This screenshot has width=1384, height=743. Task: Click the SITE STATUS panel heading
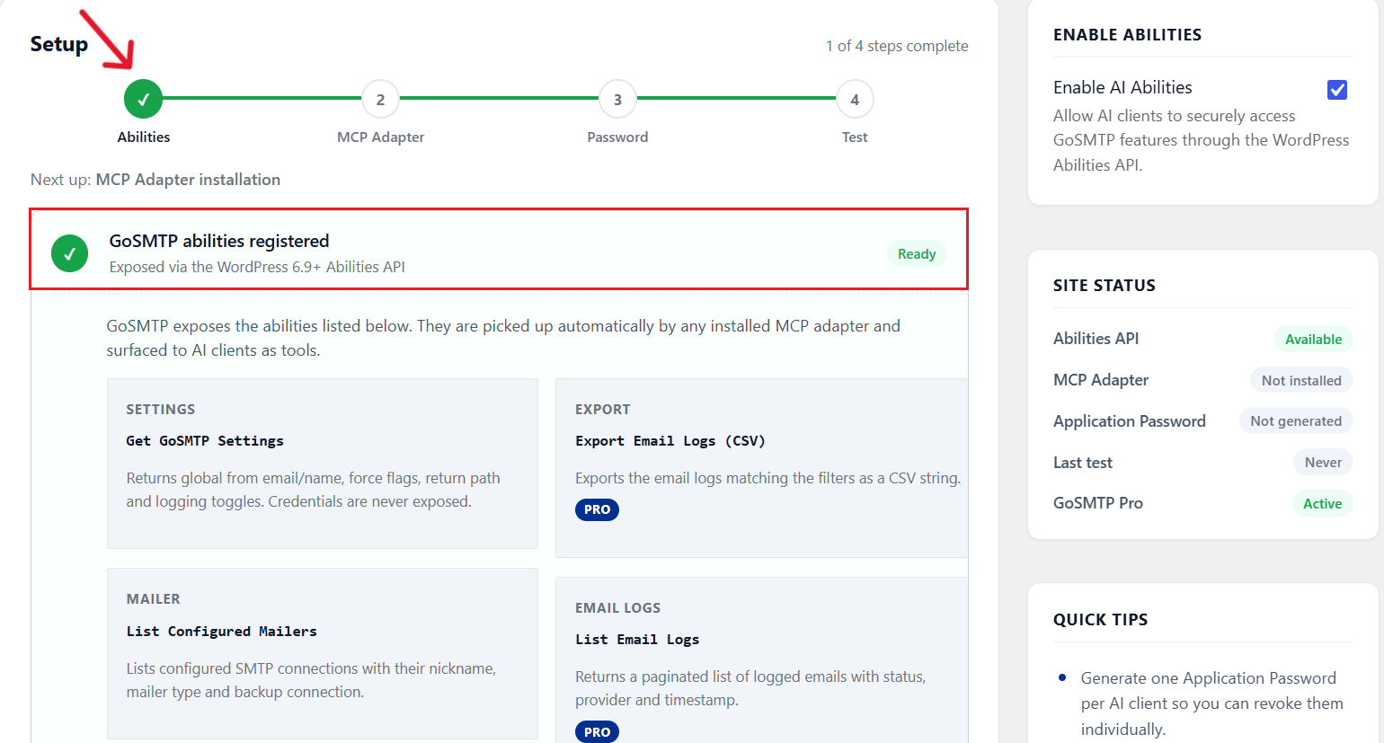(x=1105, y=286)
